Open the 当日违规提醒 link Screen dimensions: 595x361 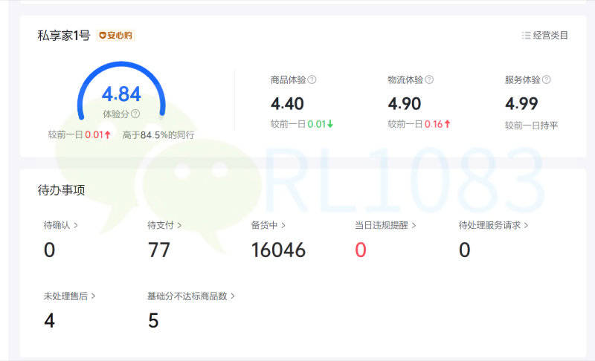pyautogui.click(x=385, y=225)
